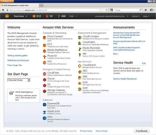Click the Feedback button
The height and width of the screenshot is (135, 156).
[142, 131]
